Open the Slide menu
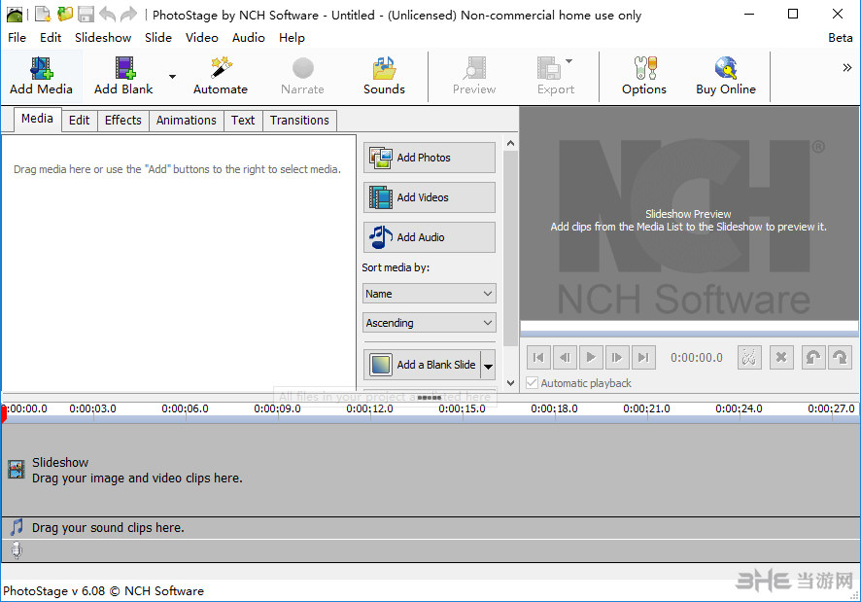This screenshot has height=602, width=861. tap(158, 37)
